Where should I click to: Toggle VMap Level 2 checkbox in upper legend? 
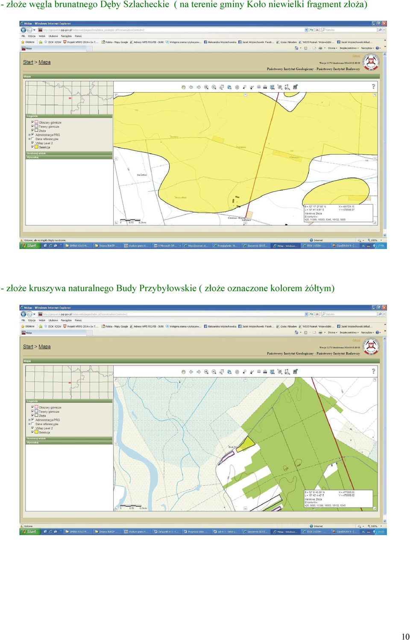coord(32,143)
